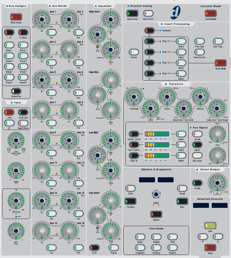Screen dimensions: 231x258
Task: Click the Release knob
Action: (200, 97)
